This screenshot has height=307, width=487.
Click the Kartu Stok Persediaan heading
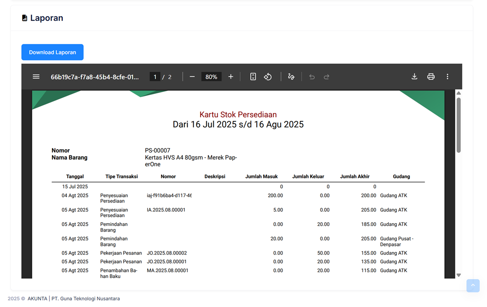(x=238, y=114)
